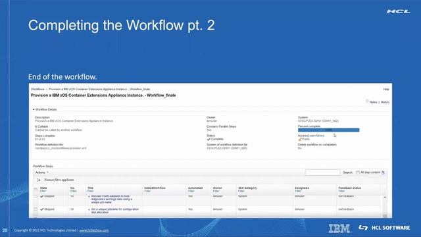Click Skipped state checkmark in step 18 row
Viewport: 421px width, 237px height.
pyautogui.click(x=42, y=196)
